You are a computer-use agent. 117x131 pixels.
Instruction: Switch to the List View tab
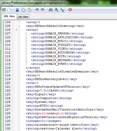(x=23, y=17)
